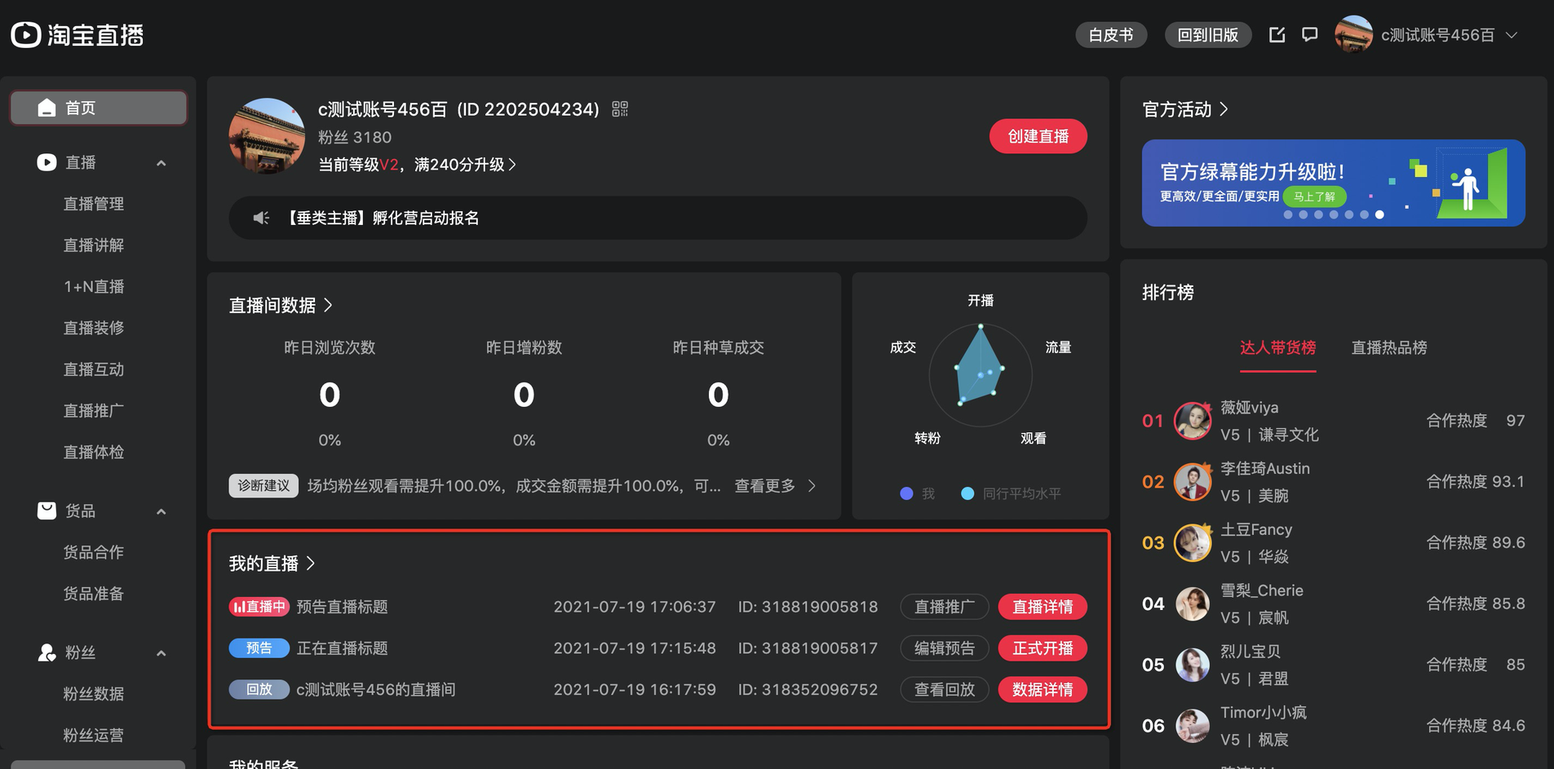Click the 马上了解 button on banner

tap(1314, 197)
